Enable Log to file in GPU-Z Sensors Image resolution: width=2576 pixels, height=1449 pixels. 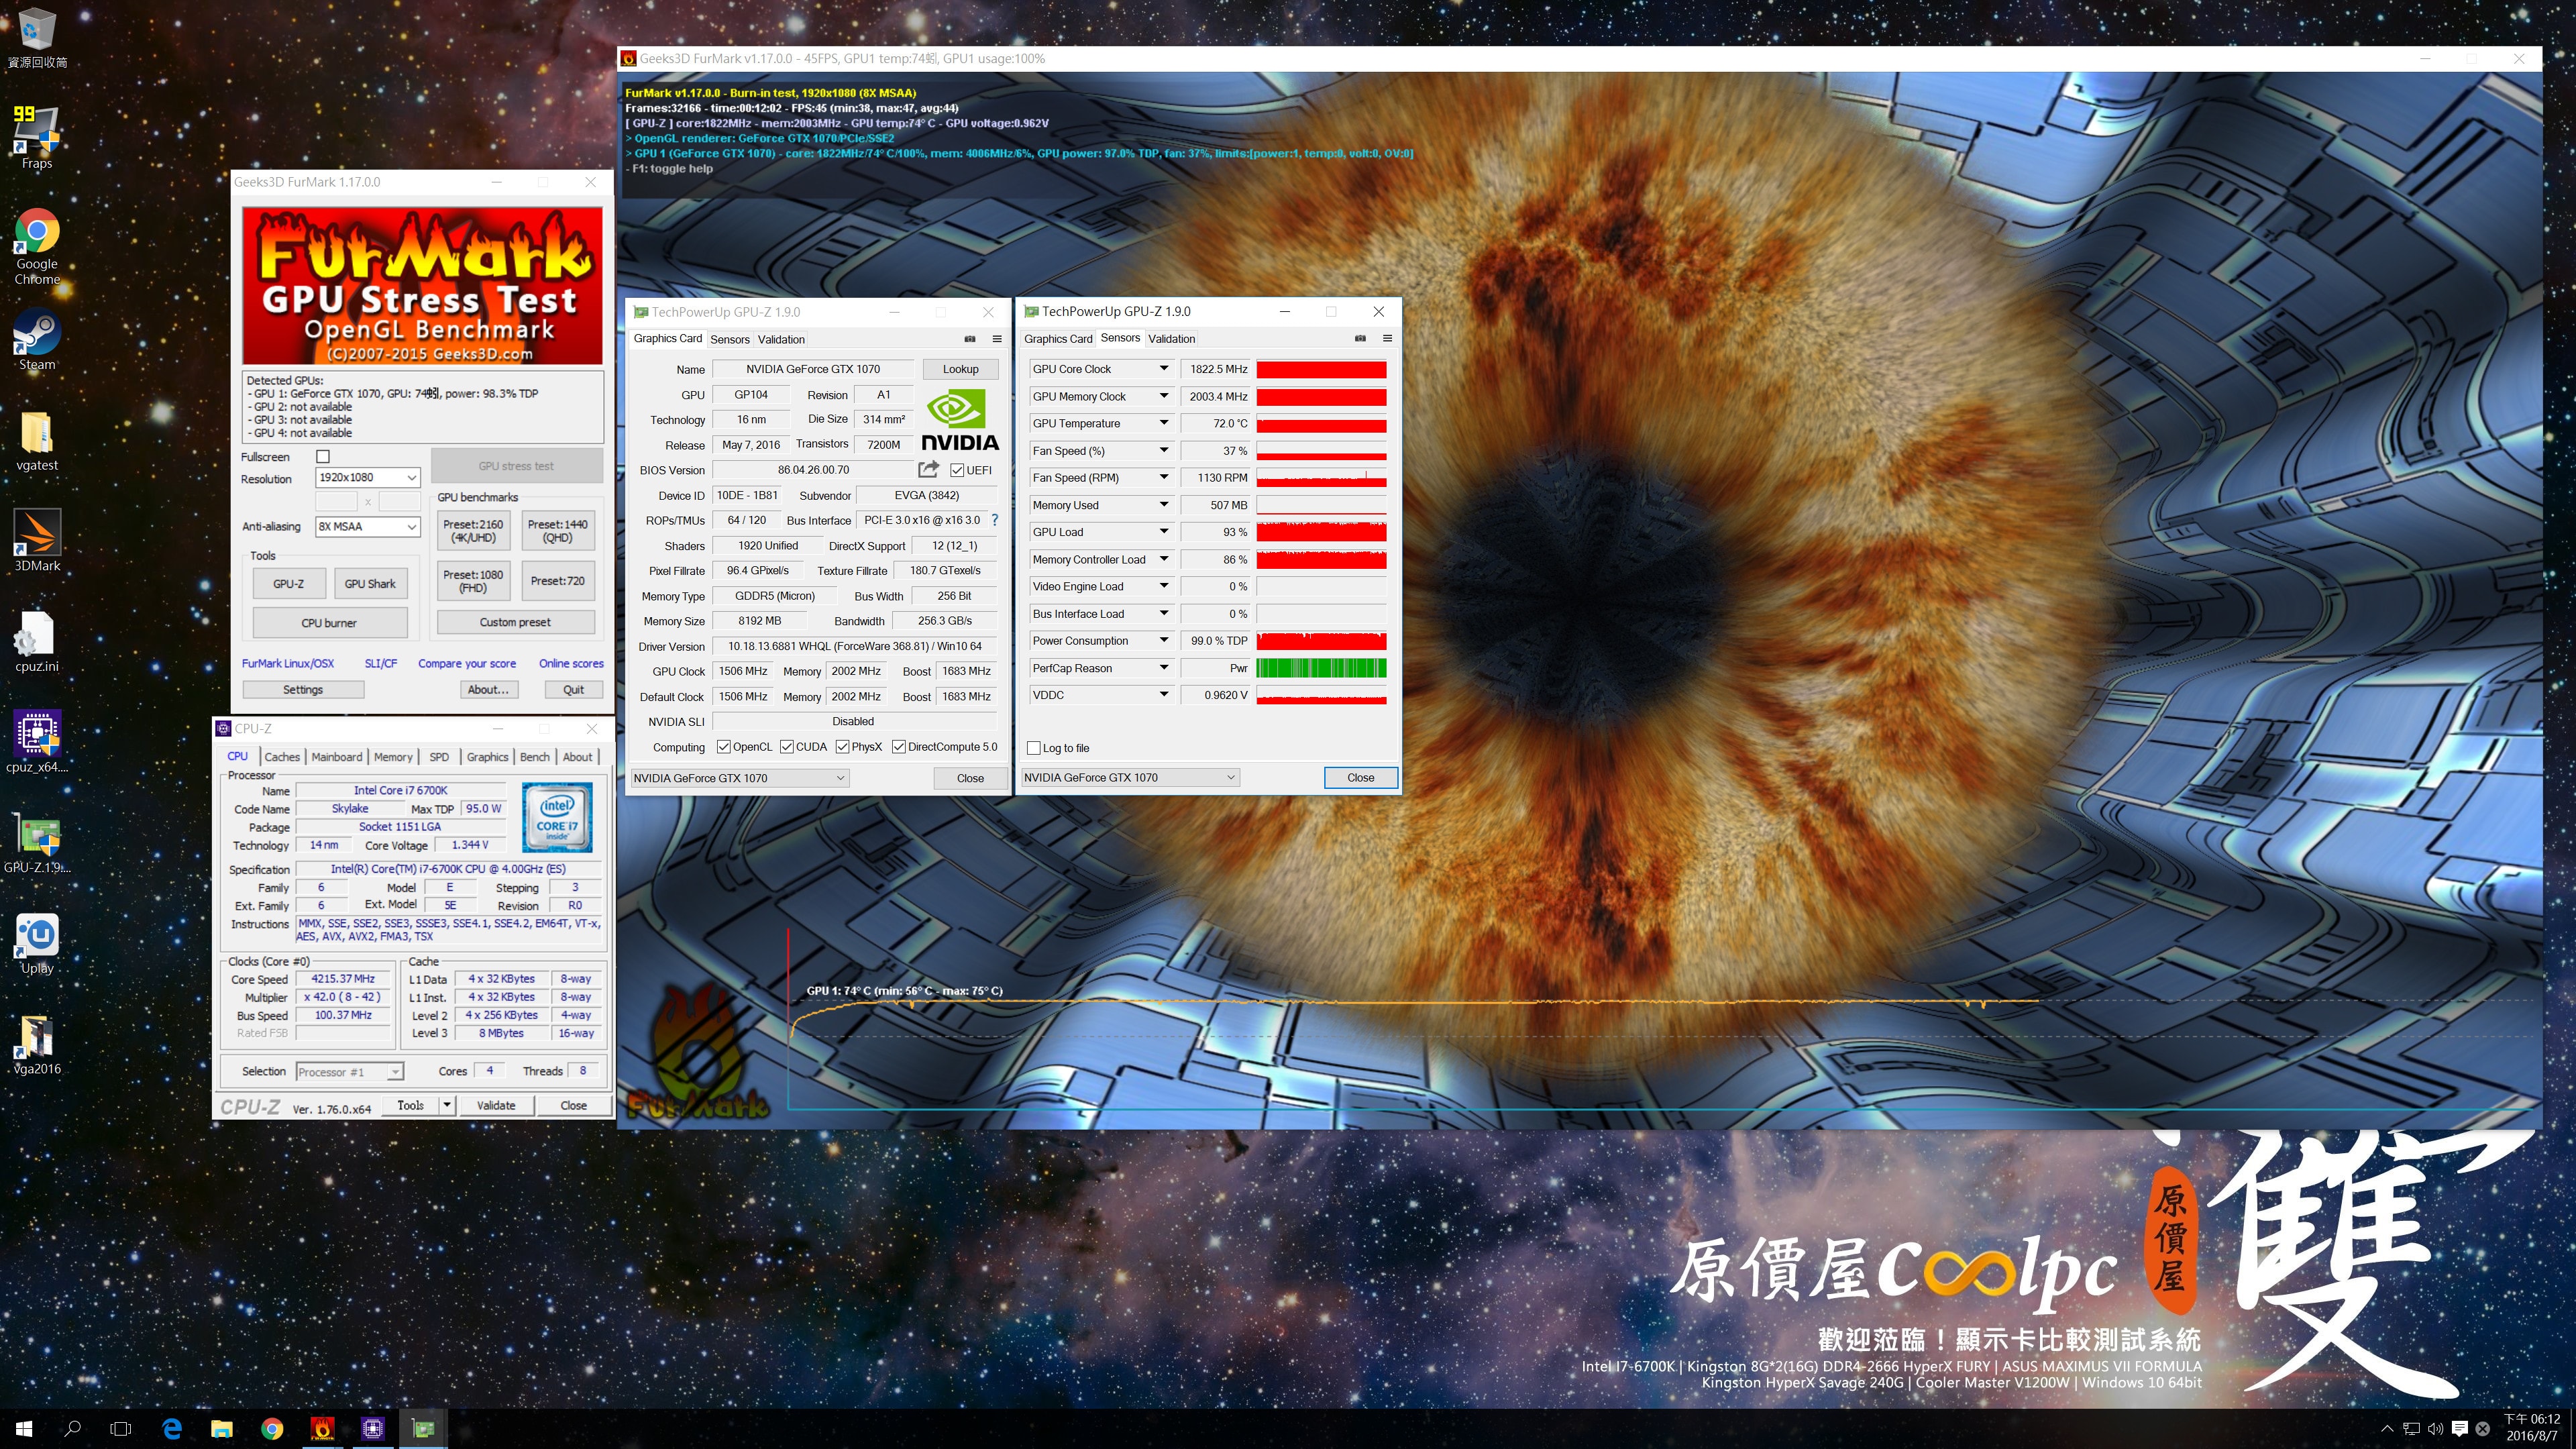click(1034, 748)
